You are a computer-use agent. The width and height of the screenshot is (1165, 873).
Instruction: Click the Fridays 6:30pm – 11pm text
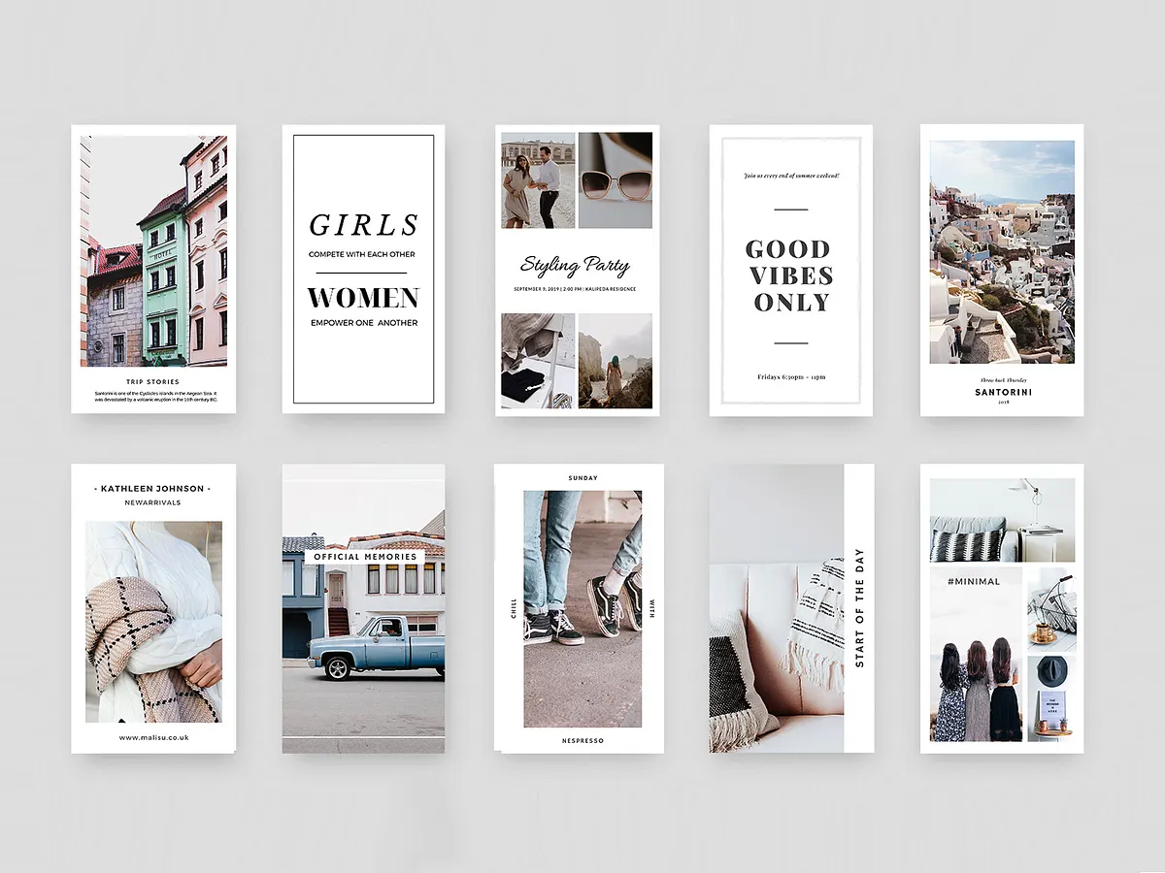[791, 375]
